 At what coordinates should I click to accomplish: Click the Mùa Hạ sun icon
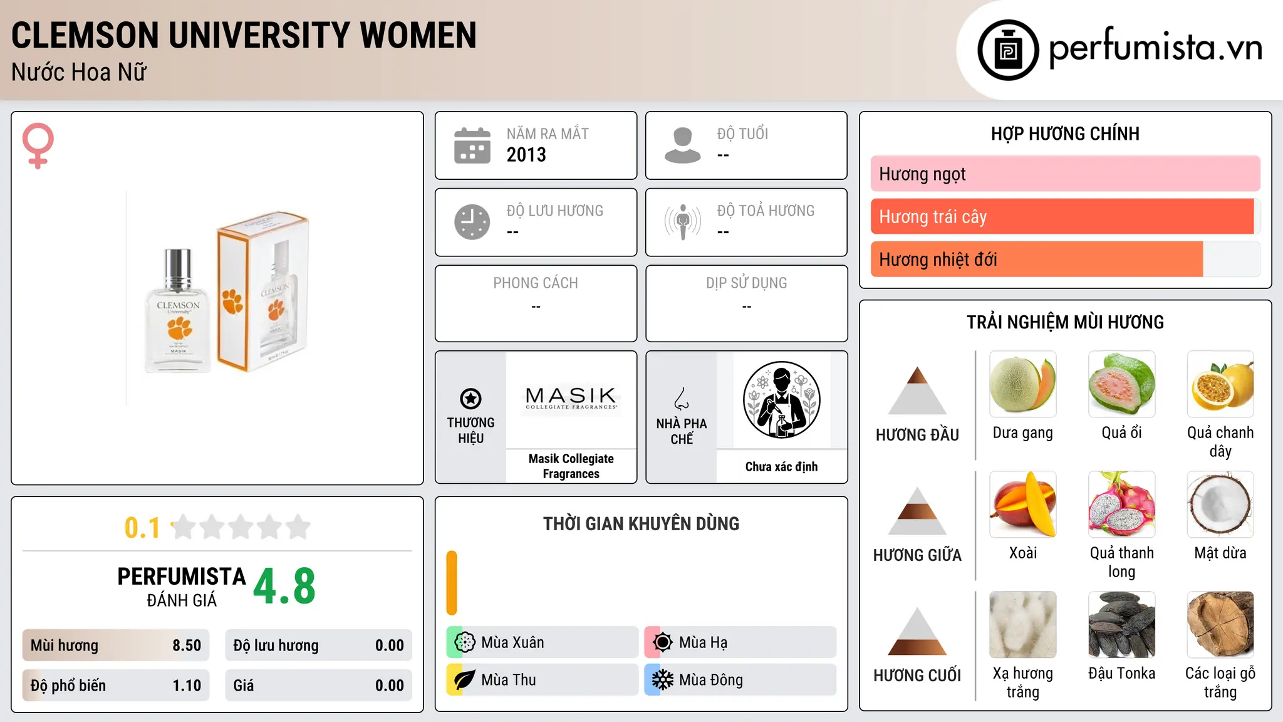pyautogui.click(x=663, y=642)
